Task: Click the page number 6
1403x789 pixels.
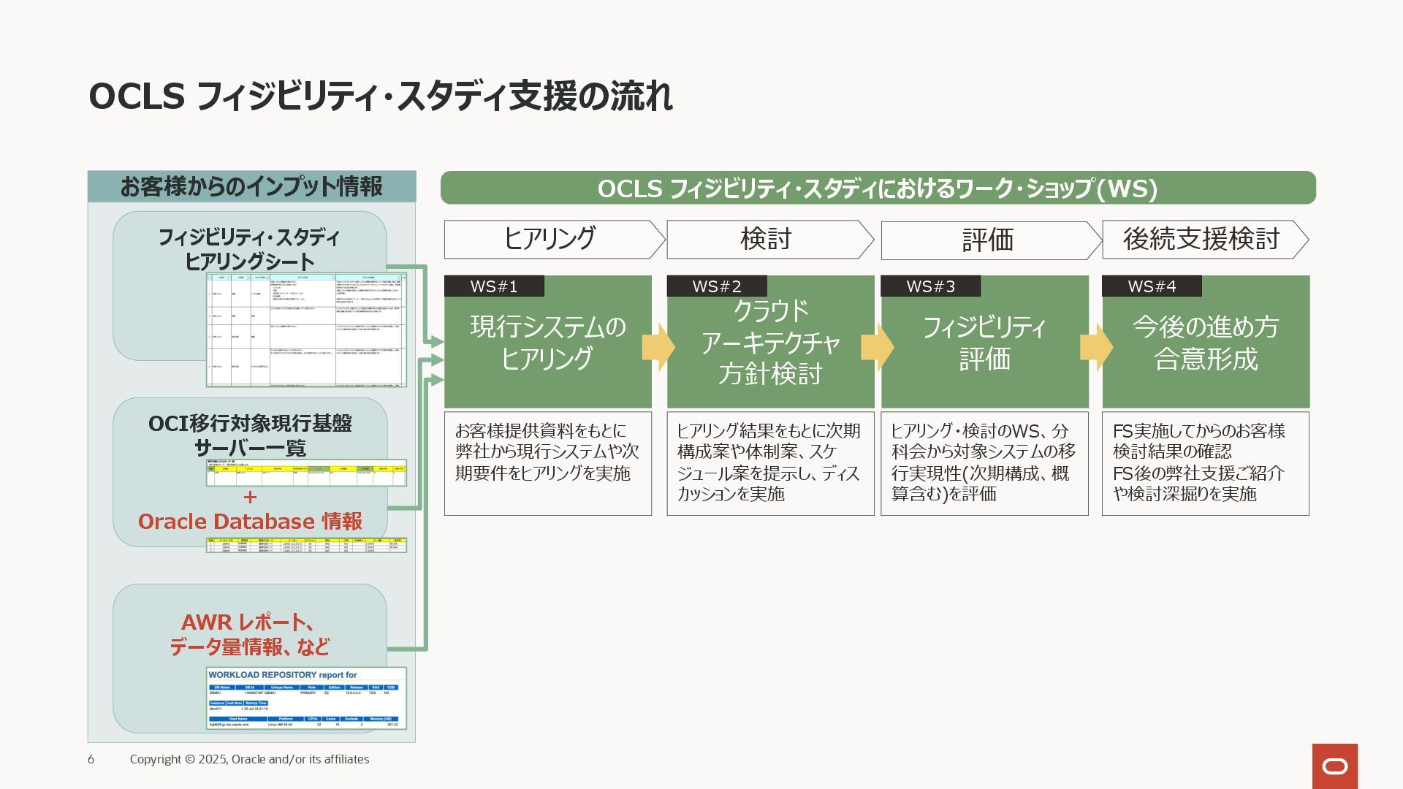Action: click(91, 760)
